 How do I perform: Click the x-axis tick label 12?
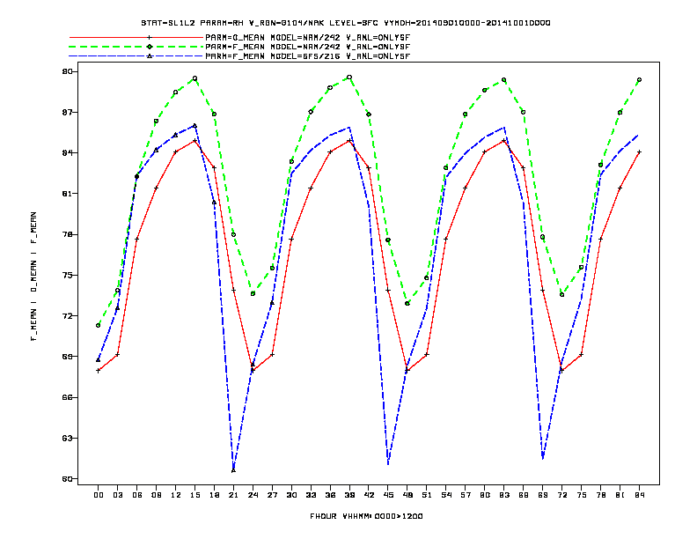tap(176, 495)
